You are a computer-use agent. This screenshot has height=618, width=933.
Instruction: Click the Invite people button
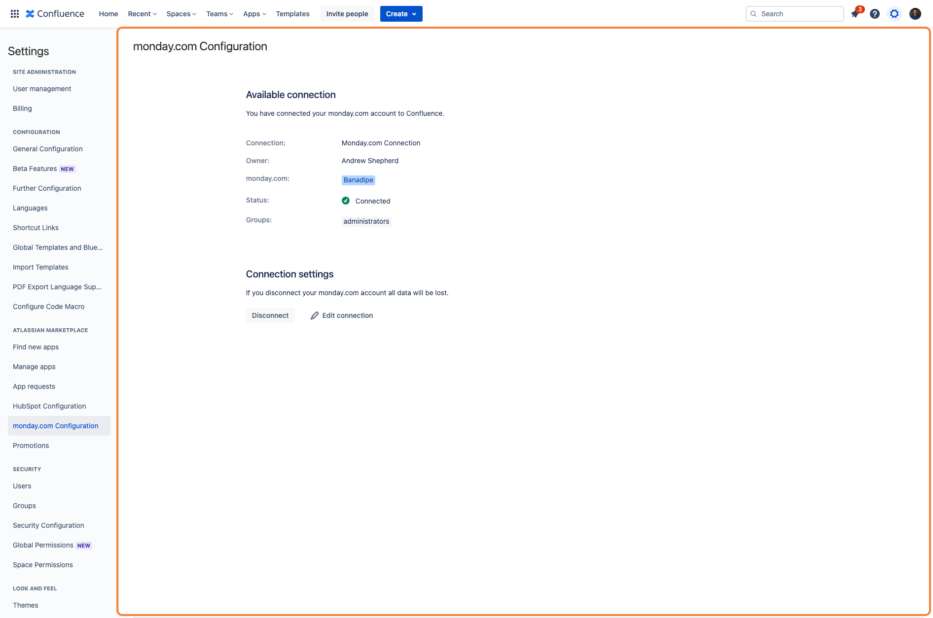347,14
